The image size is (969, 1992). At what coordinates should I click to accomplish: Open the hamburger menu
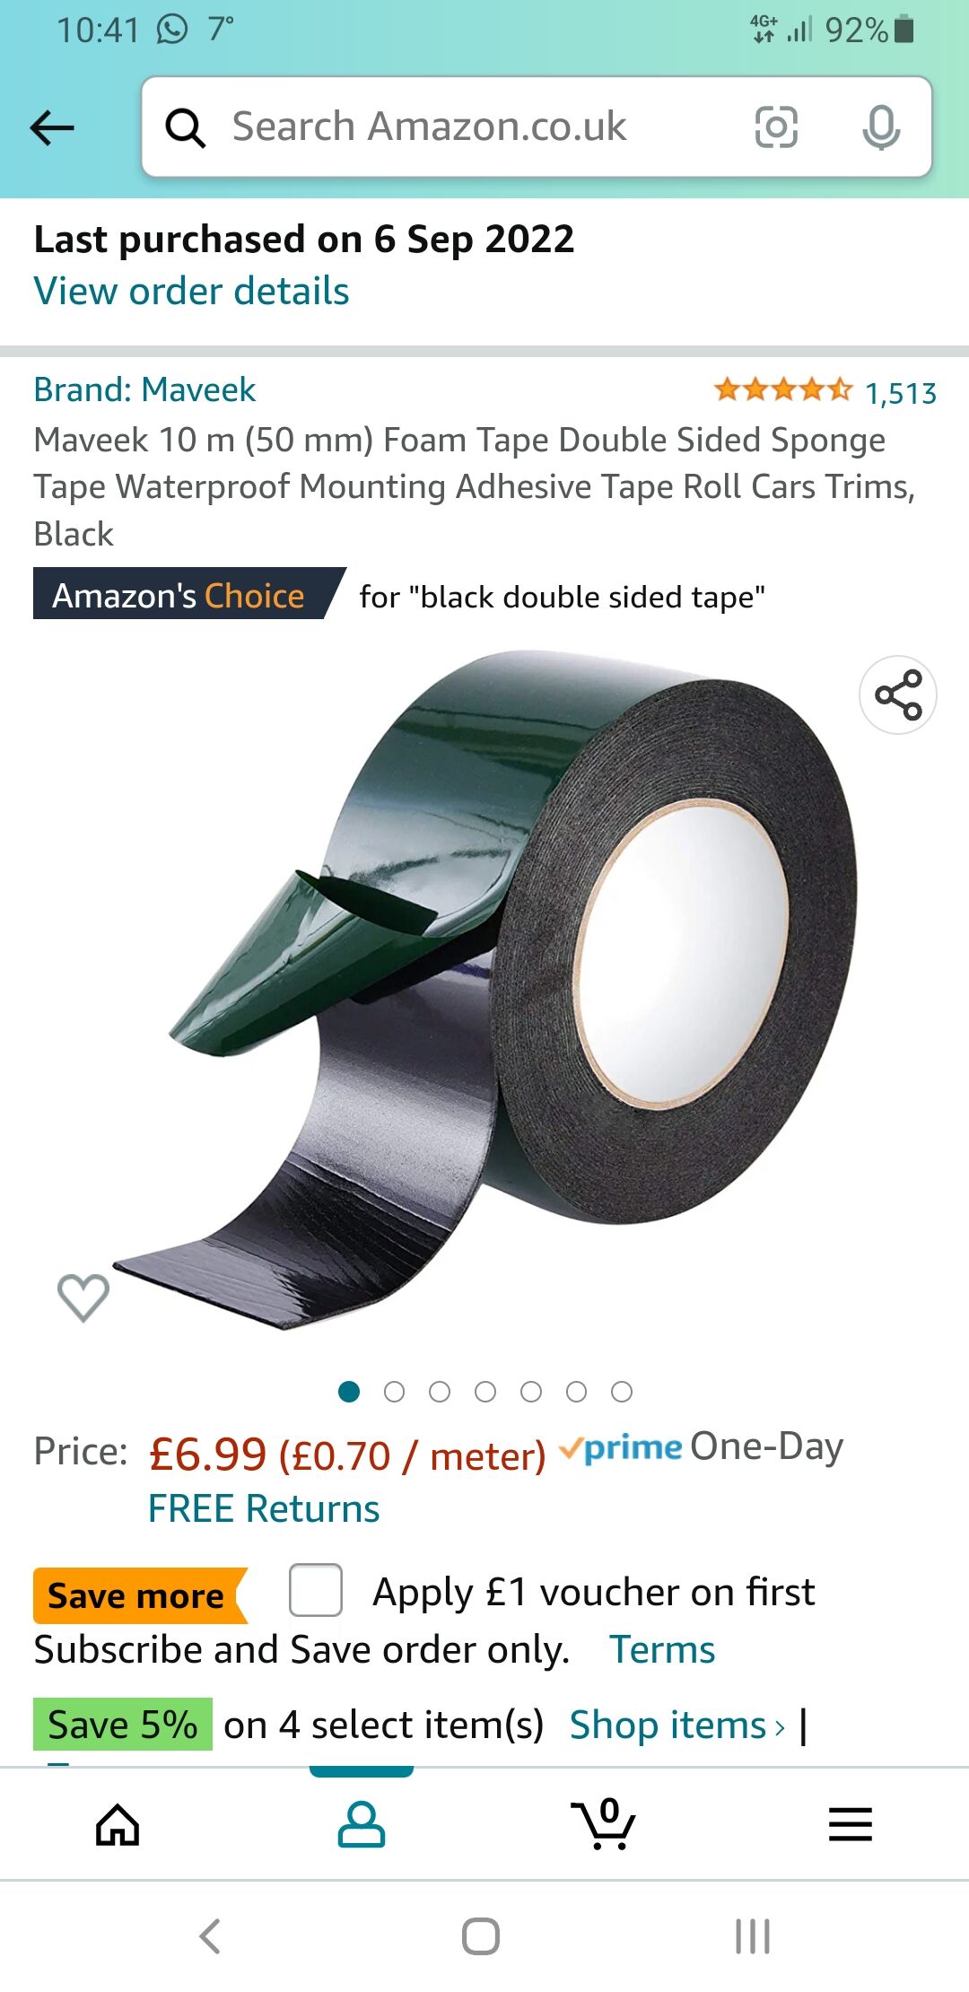pyautogui.click(x=850, y=1824)
